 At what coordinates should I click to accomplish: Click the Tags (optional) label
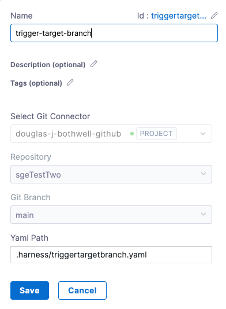point(36,83)
